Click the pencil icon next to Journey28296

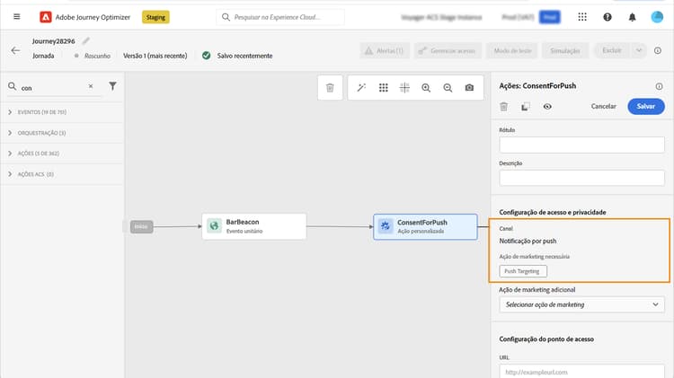(x=86, y=40)
